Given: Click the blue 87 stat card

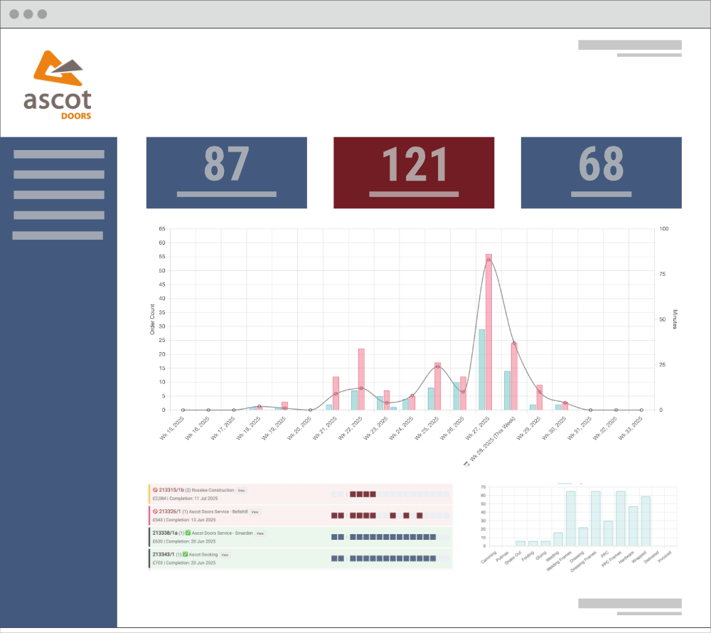Looking at the screenshot, I should [226, 173].
